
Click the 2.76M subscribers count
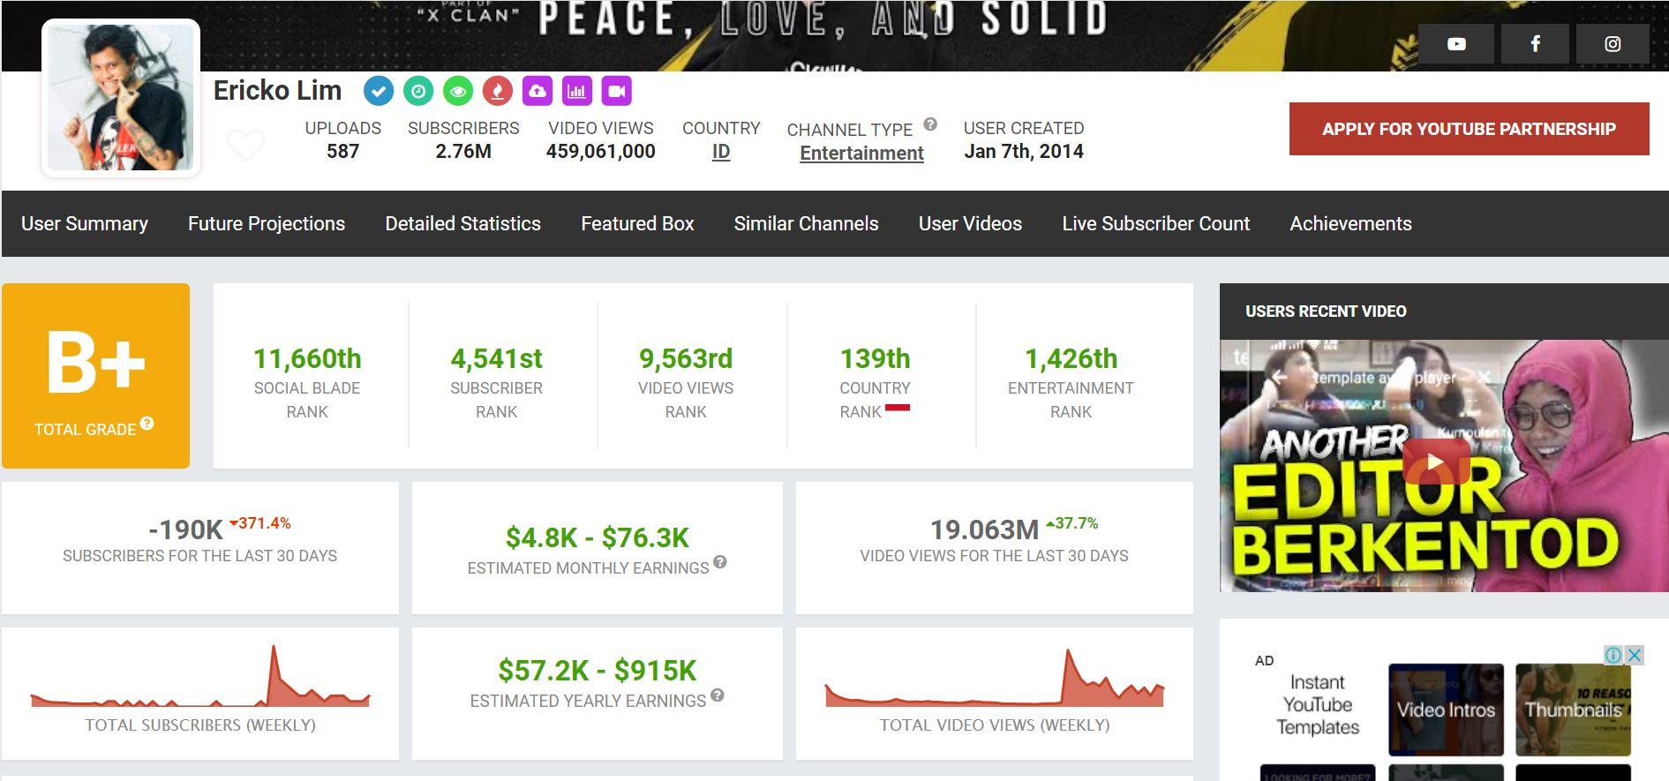(x=463, y=151)
